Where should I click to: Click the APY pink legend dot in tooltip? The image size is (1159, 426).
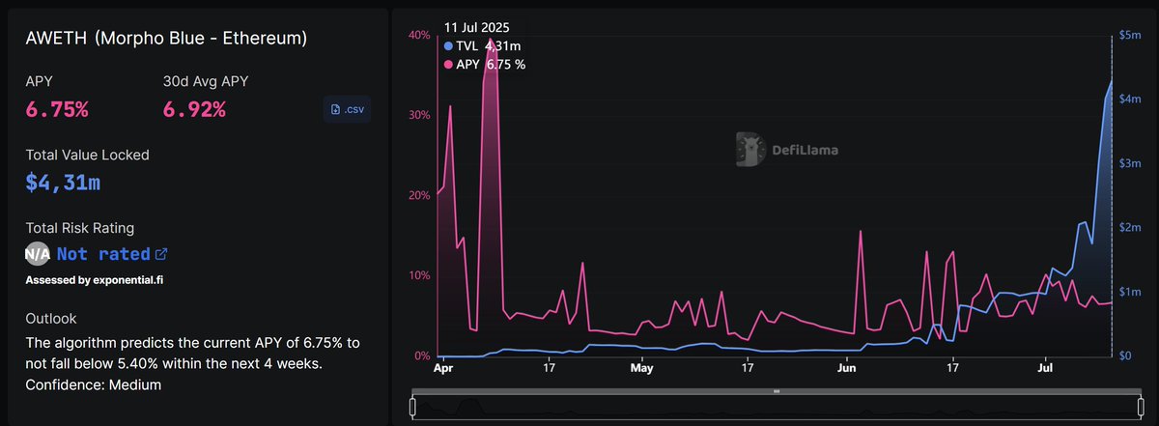click(448, 64)
